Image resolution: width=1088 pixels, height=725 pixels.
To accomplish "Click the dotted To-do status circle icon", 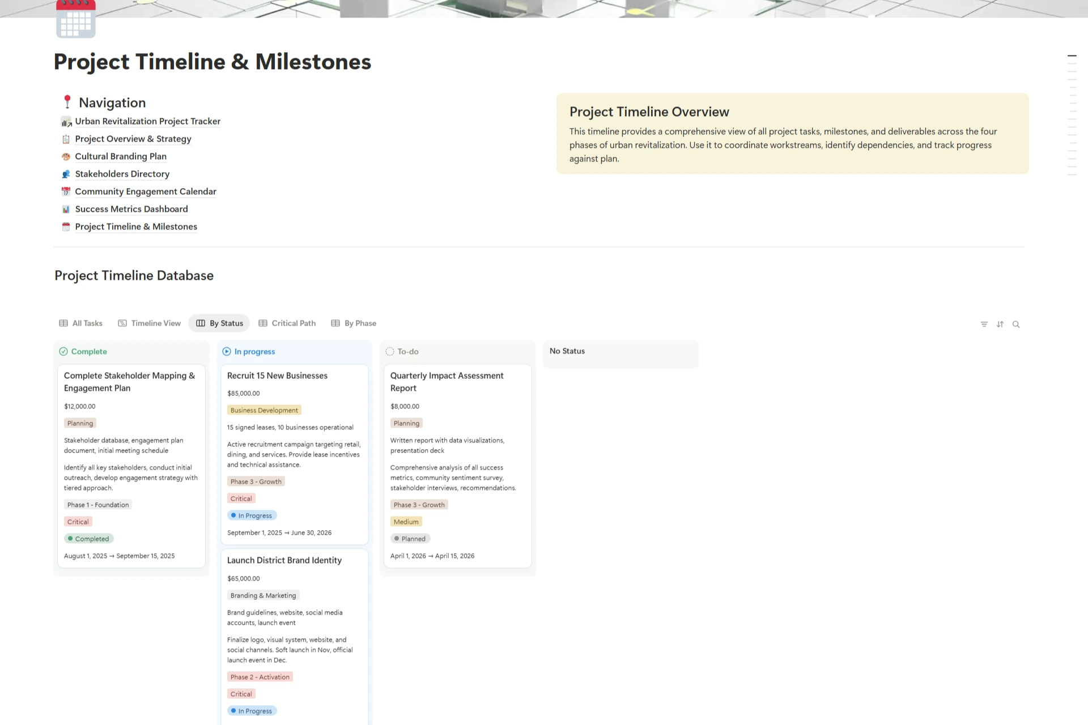I will tap(390, 352).
